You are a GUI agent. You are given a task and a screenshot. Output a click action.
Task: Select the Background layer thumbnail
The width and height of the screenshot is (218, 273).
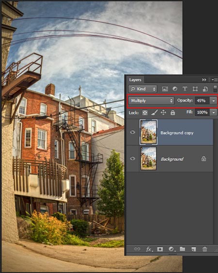click(x=148, y=158)
